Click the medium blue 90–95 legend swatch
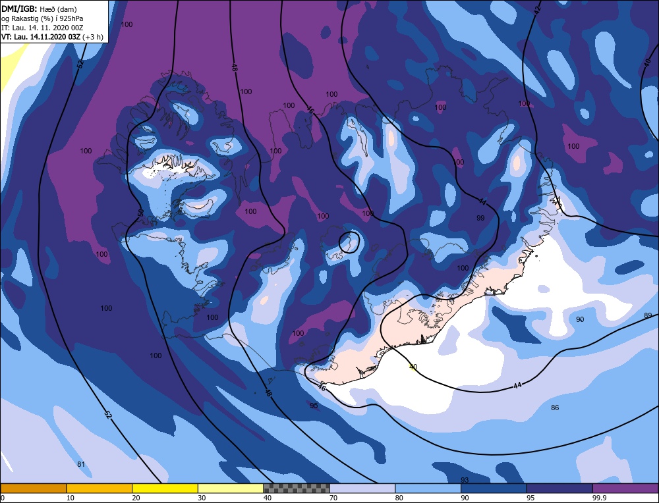Screen dimensions: 659x503 [494, 488]
